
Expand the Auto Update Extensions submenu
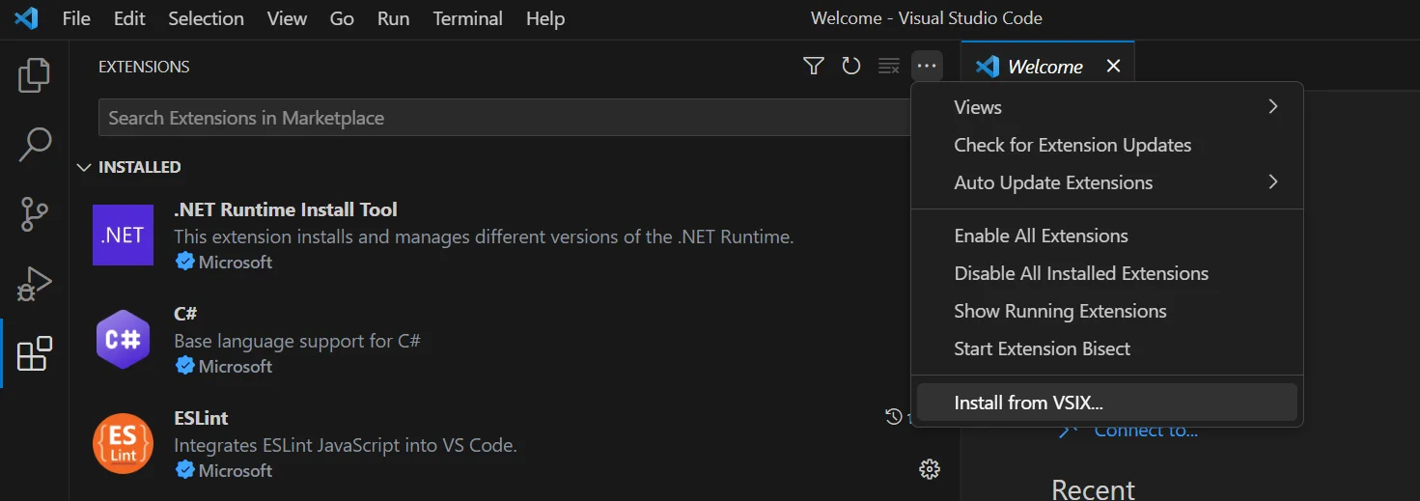click(x=1107, y=182)
